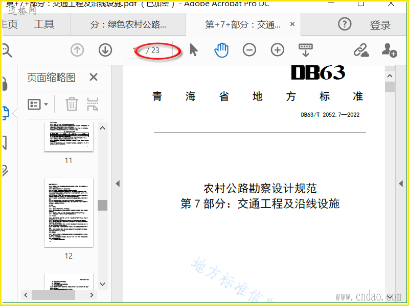Screen dimensions: 409x306
Task: Click the search magnifier icon
Action: pos(7,50)
